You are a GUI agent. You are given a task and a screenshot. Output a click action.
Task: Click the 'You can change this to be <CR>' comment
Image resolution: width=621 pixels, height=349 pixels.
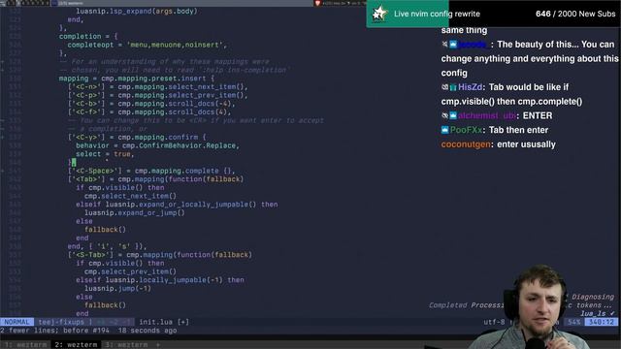pos(196,120)
